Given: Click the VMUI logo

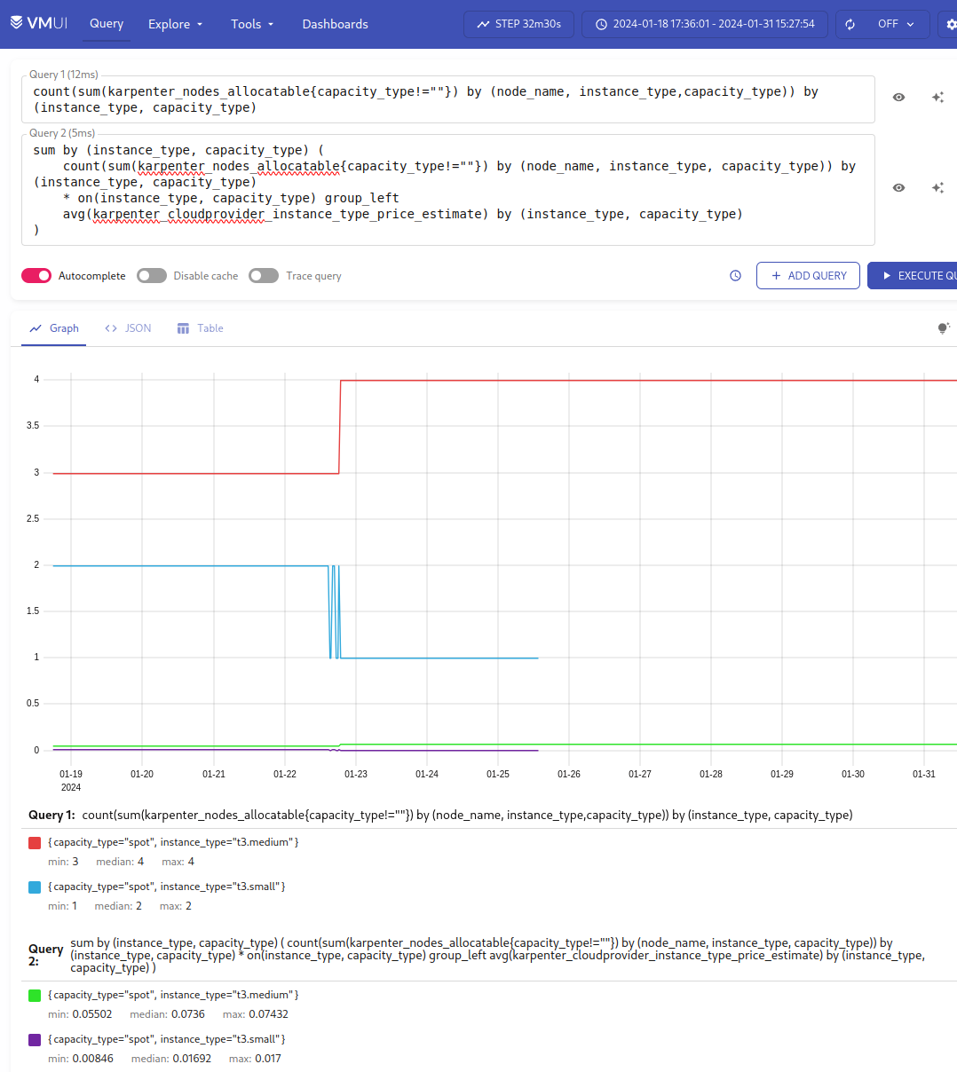Looking at the screenshot, I should tap(39, 24).
